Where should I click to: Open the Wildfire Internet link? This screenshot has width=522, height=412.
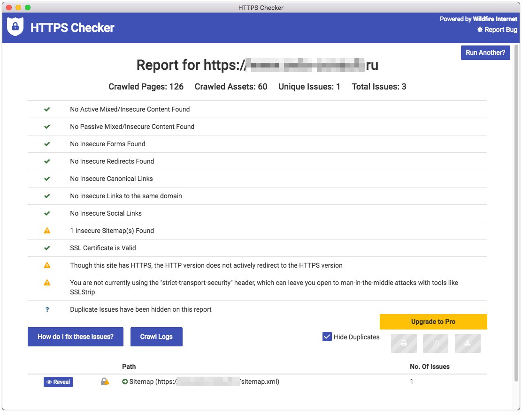[495, 19]
